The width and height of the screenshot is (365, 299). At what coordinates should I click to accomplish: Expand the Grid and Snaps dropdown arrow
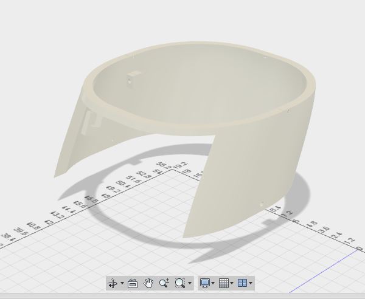click(x=232, y=283)
